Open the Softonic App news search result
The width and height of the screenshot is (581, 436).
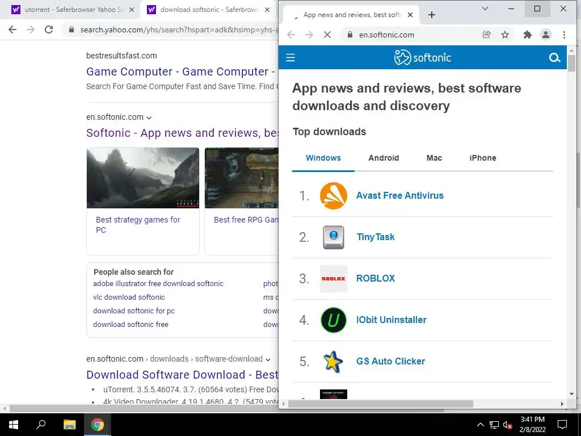pos(182,133)
